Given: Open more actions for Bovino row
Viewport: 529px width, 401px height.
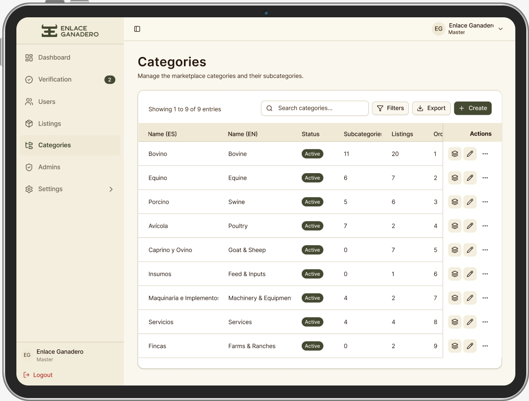Looking at the screenshot, I should 485,154.
